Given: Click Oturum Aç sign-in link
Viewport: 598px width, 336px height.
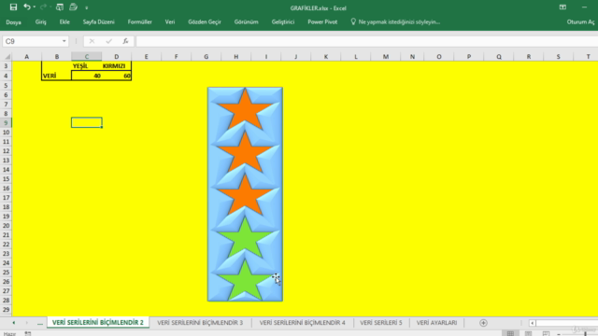Looking at the screenshot, I should point(580,22).
